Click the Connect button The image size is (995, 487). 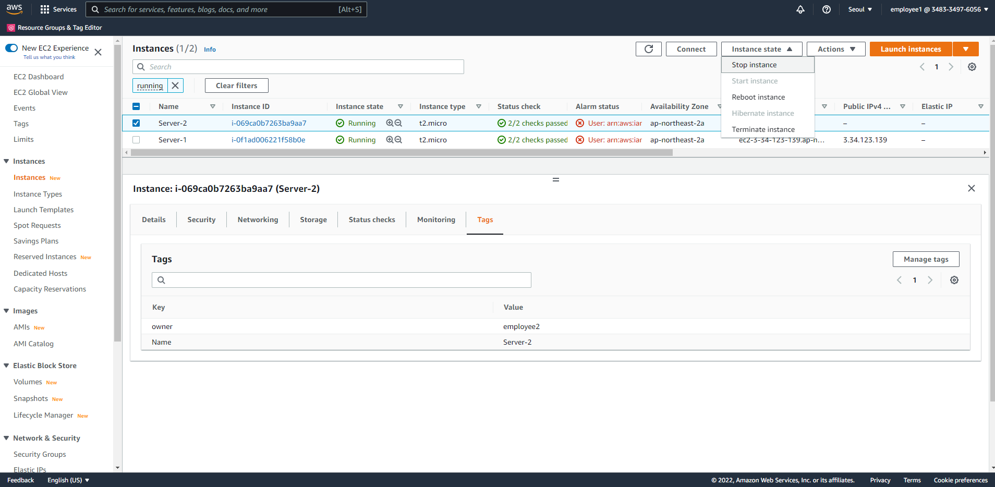691,49
